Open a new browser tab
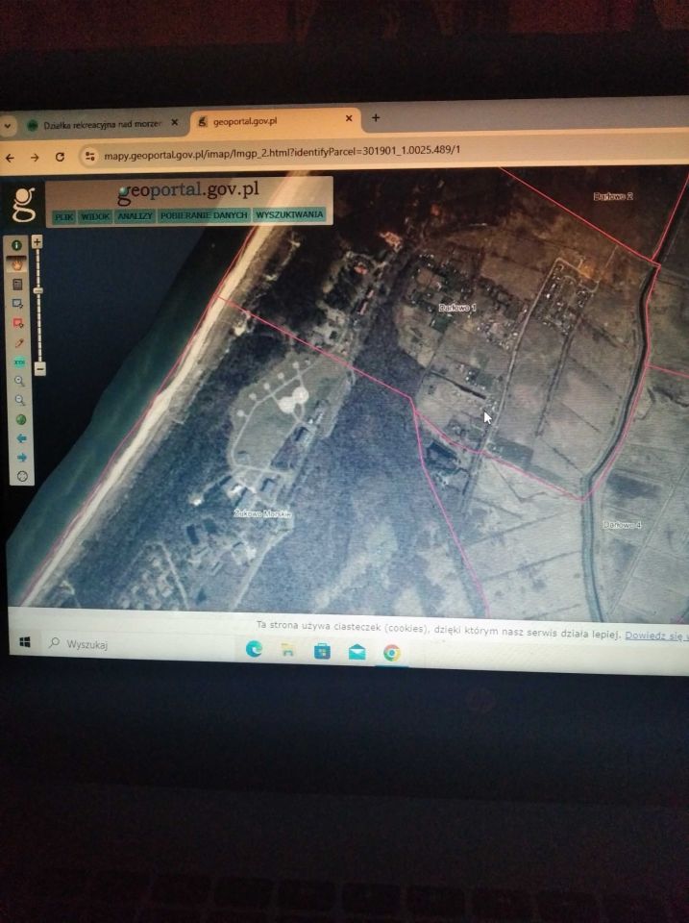The width and height of the screenshot is (689, 923). 376,117
